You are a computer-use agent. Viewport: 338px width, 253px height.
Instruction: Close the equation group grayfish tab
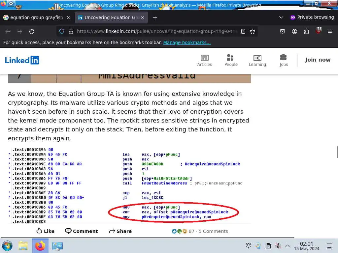point(68,17)
